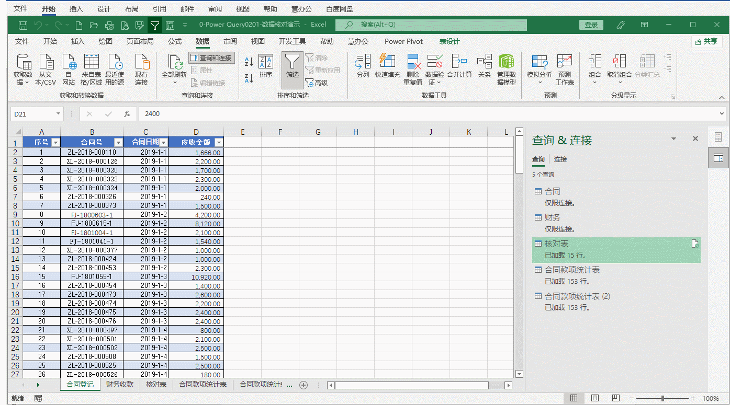The width and height of the screenshot is (730, 405).
Task: Open the 页面布局 ribbon tab
Action: (x=140, y=42)
